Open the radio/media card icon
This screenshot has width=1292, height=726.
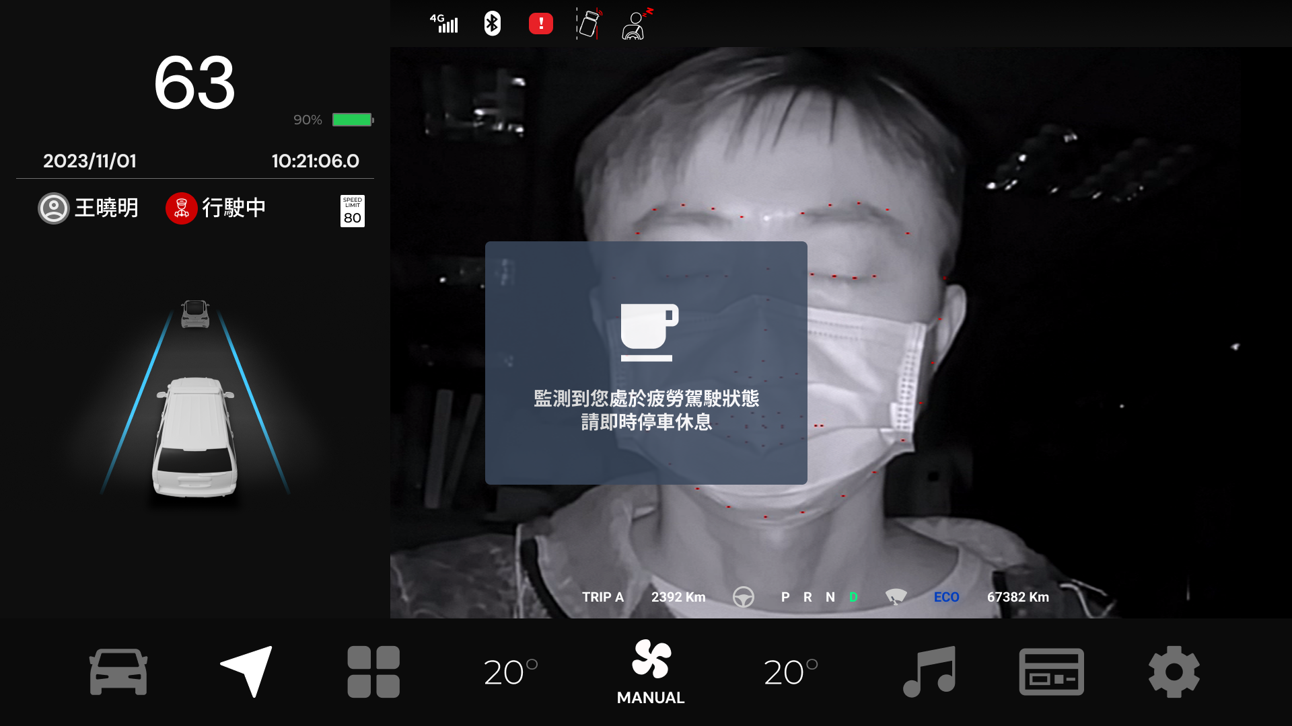pos(1051,672)
